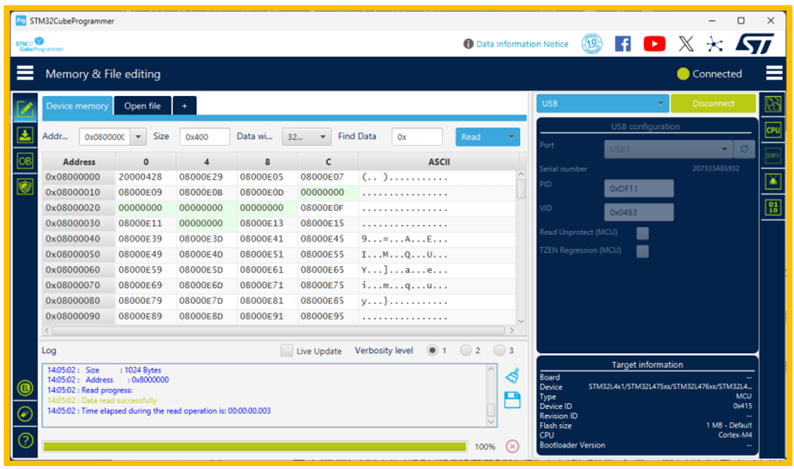Screen dimensions: 794x469
Task: Cancel operation with red X circle
Action: [512, 446]
